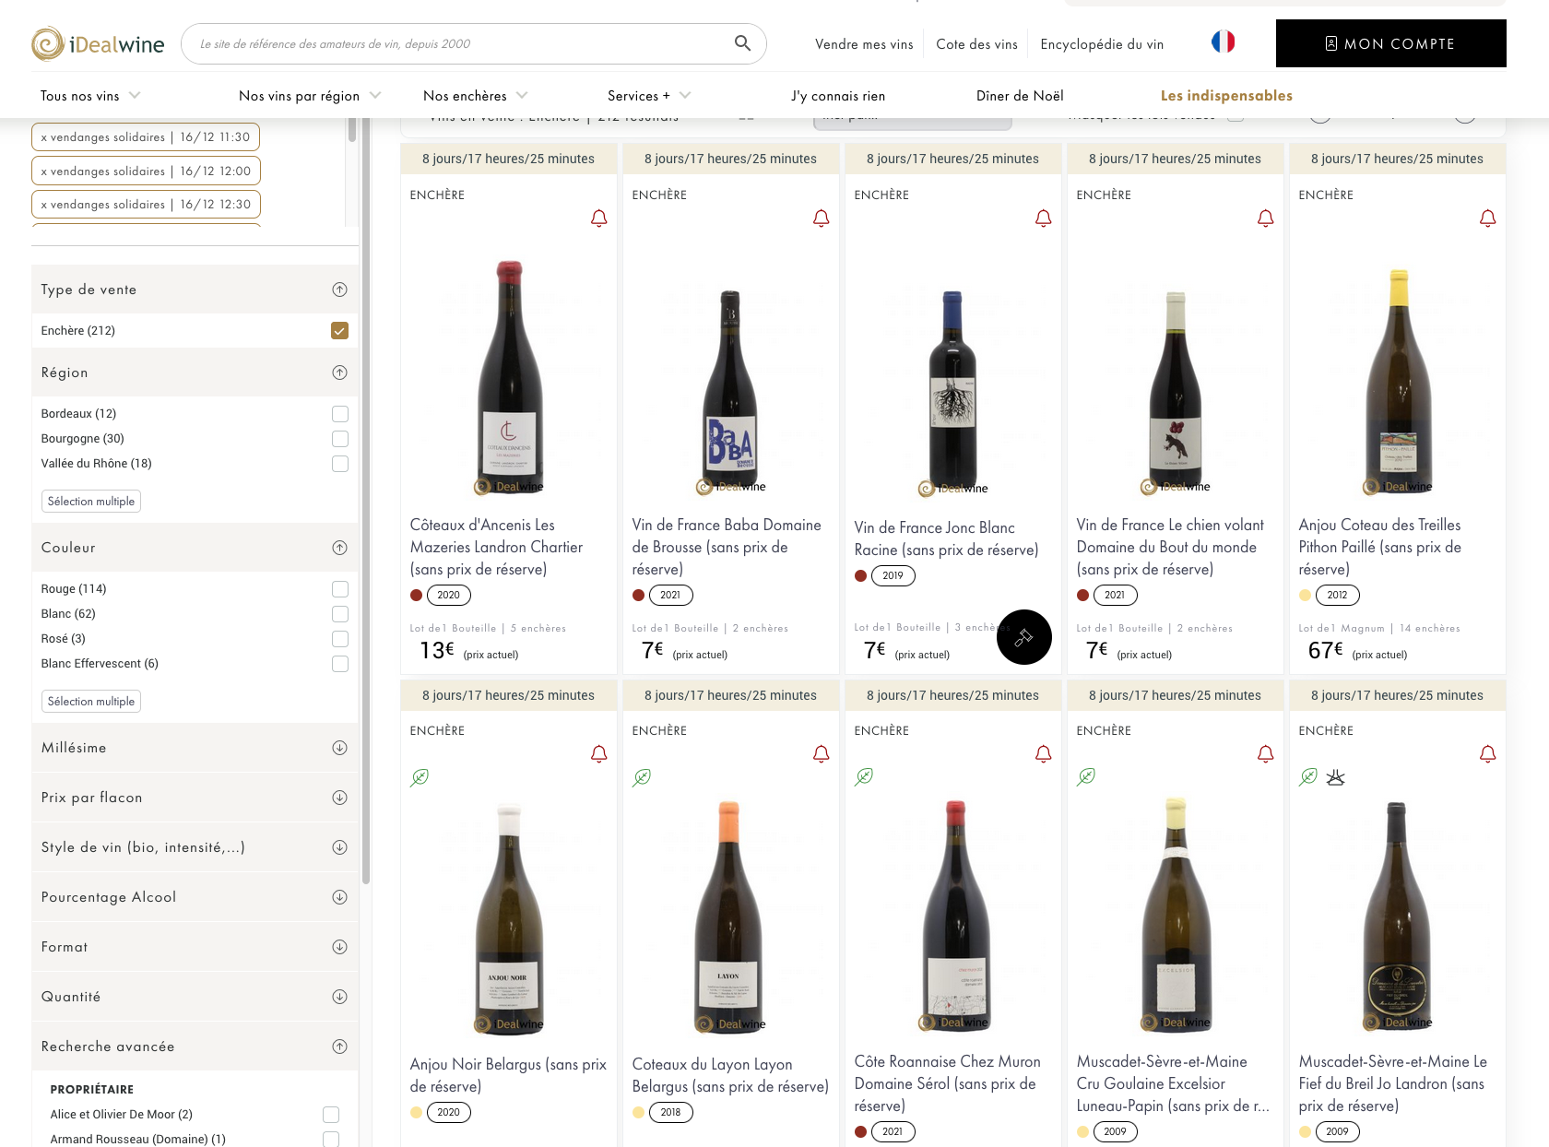Open Les indispensables menu item

pos(1226,96)
